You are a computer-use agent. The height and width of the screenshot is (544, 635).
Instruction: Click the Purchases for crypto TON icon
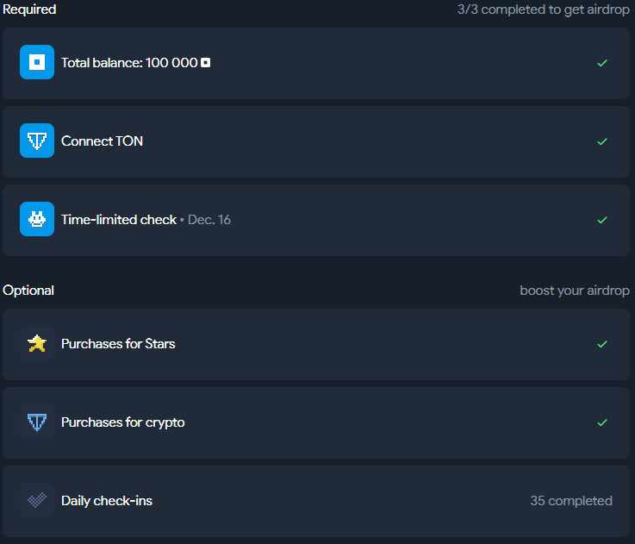pyautogui.click(x=37, y=422)
